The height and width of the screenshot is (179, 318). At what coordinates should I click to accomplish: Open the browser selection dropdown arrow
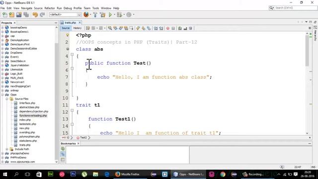click(90, 14)
